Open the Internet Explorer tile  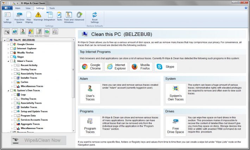click(x=116, y=67)
